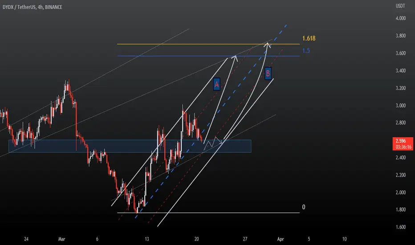Click the 3.800 price axis value

tap(401, 36)
